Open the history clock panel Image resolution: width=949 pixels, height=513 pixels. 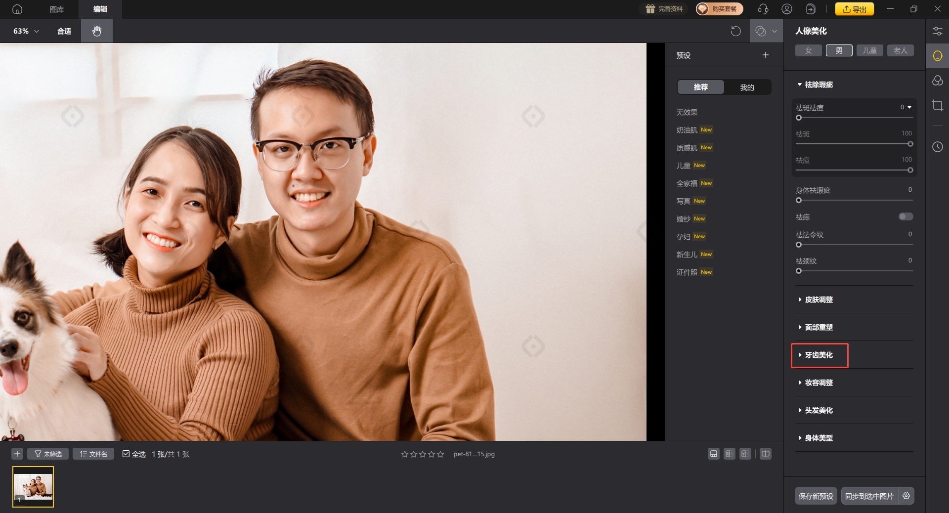[937, 147]
